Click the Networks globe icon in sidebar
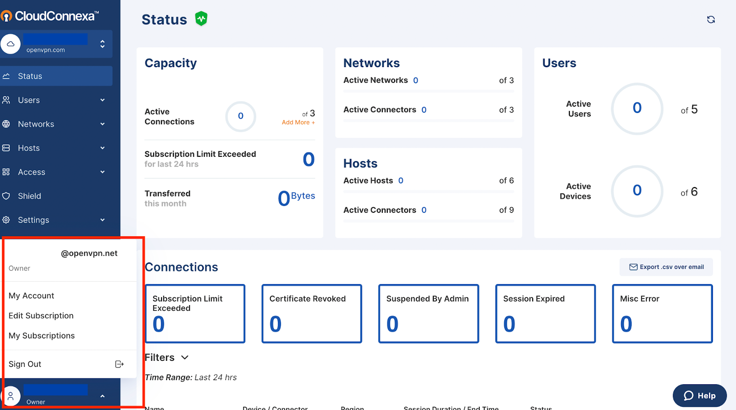Screen dimensions: 736x410 6,124
